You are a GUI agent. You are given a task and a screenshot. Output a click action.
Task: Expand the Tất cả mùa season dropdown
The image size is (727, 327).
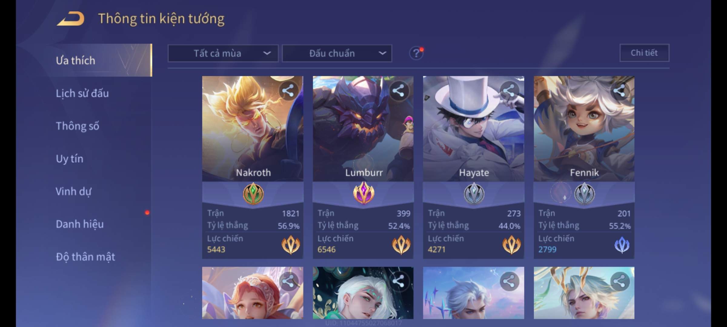click(223, 54)
